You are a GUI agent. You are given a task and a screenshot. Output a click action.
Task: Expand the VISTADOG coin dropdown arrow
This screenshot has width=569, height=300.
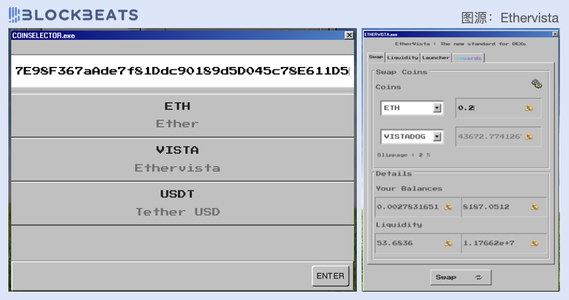pyautogui.click(x=437, y=137)
